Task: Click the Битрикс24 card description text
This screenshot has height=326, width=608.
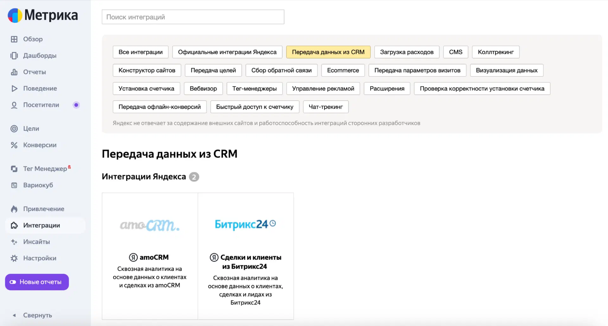Action: coord(245,290)
